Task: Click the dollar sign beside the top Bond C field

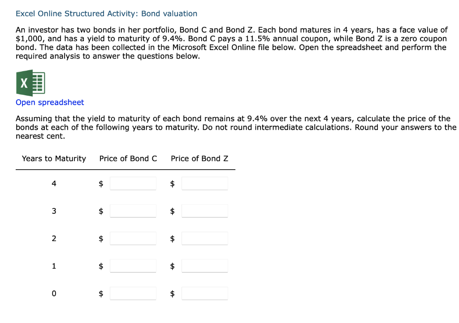Action: tap(100, 183)
